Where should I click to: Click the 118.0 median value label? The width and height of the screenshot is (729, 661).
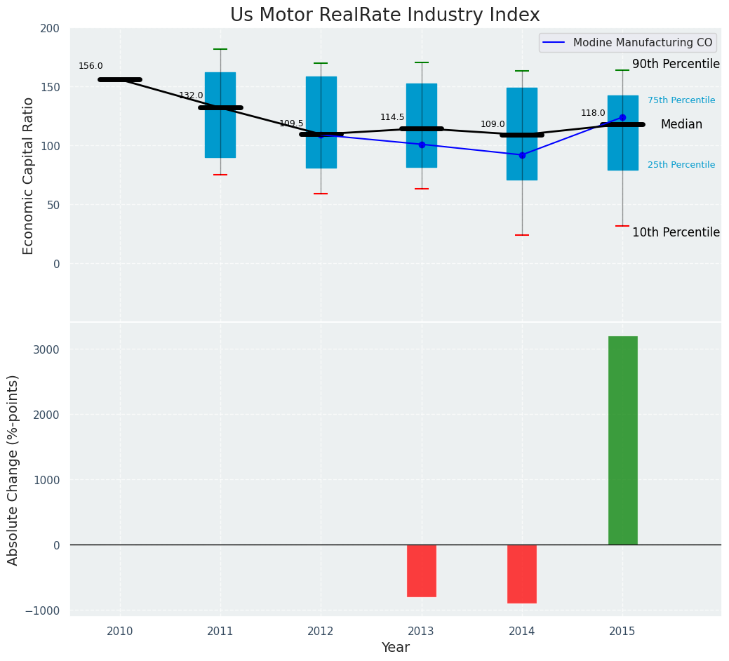click(593, 113)
